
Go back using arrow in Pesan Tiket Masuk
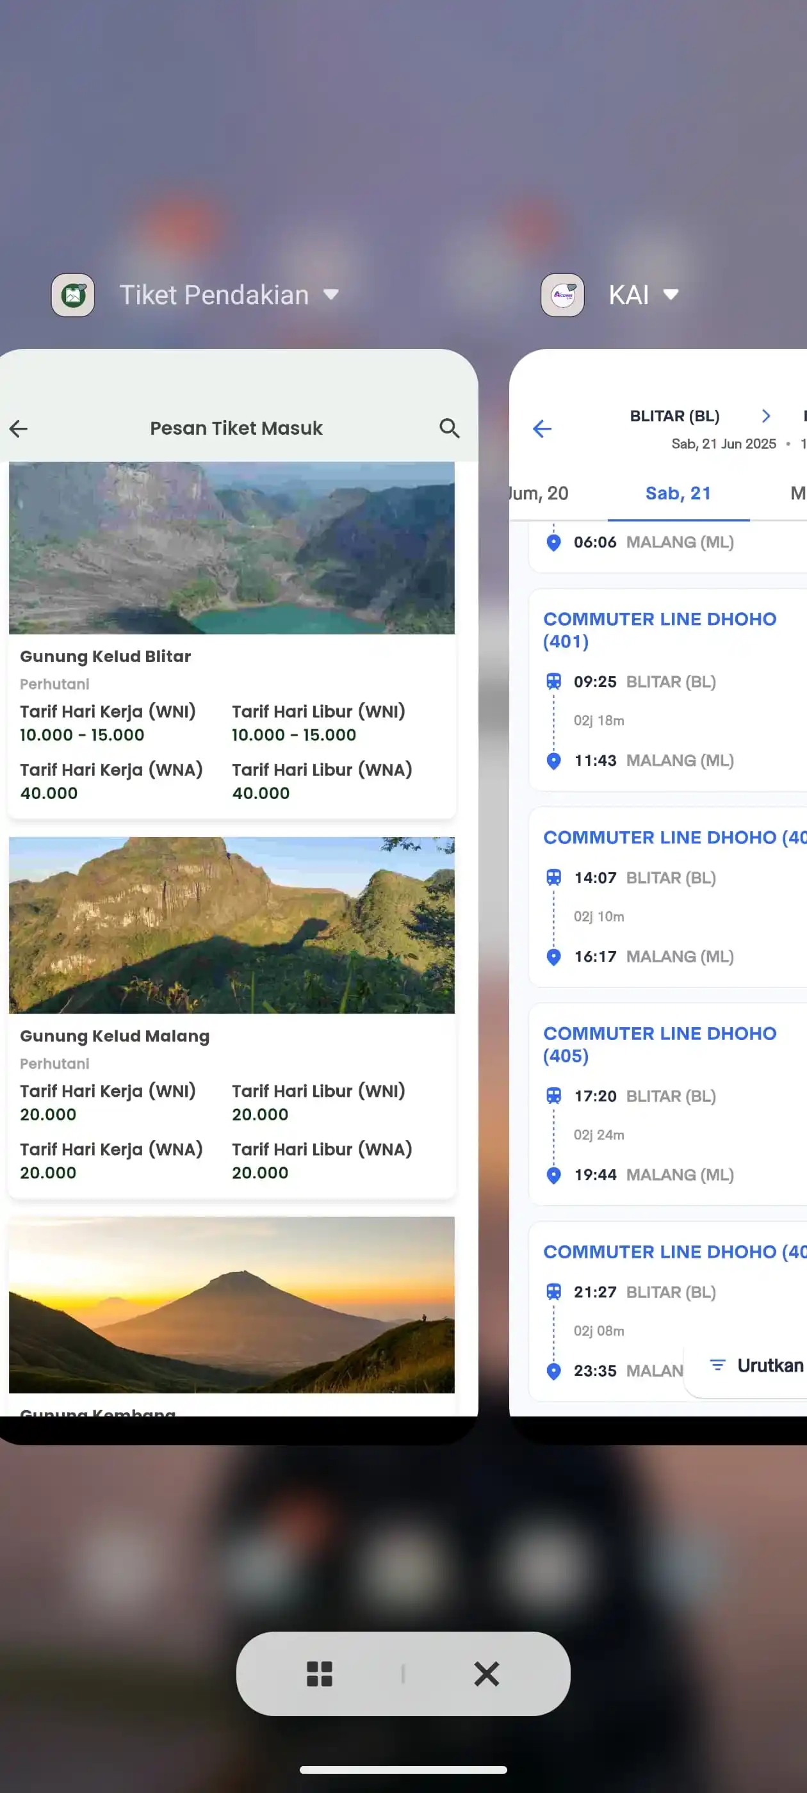point(19,428)
